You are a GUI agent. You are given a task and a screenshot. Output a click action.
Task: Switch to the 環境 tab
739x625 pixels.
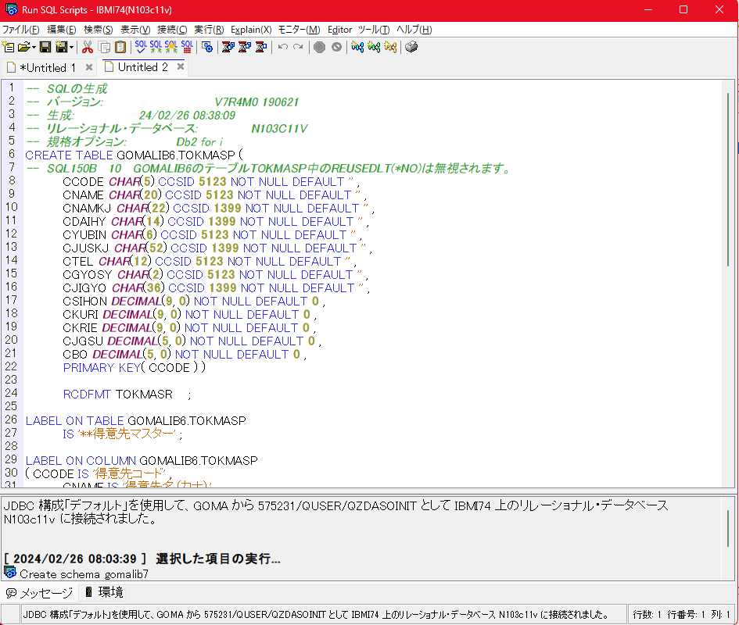pyautogui.click(x=104, y=592)
